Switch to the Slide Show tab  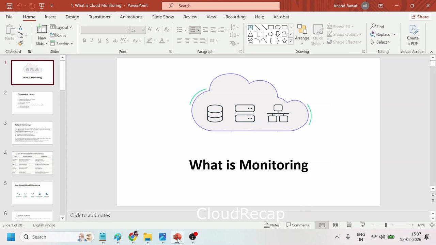(163, 17)
